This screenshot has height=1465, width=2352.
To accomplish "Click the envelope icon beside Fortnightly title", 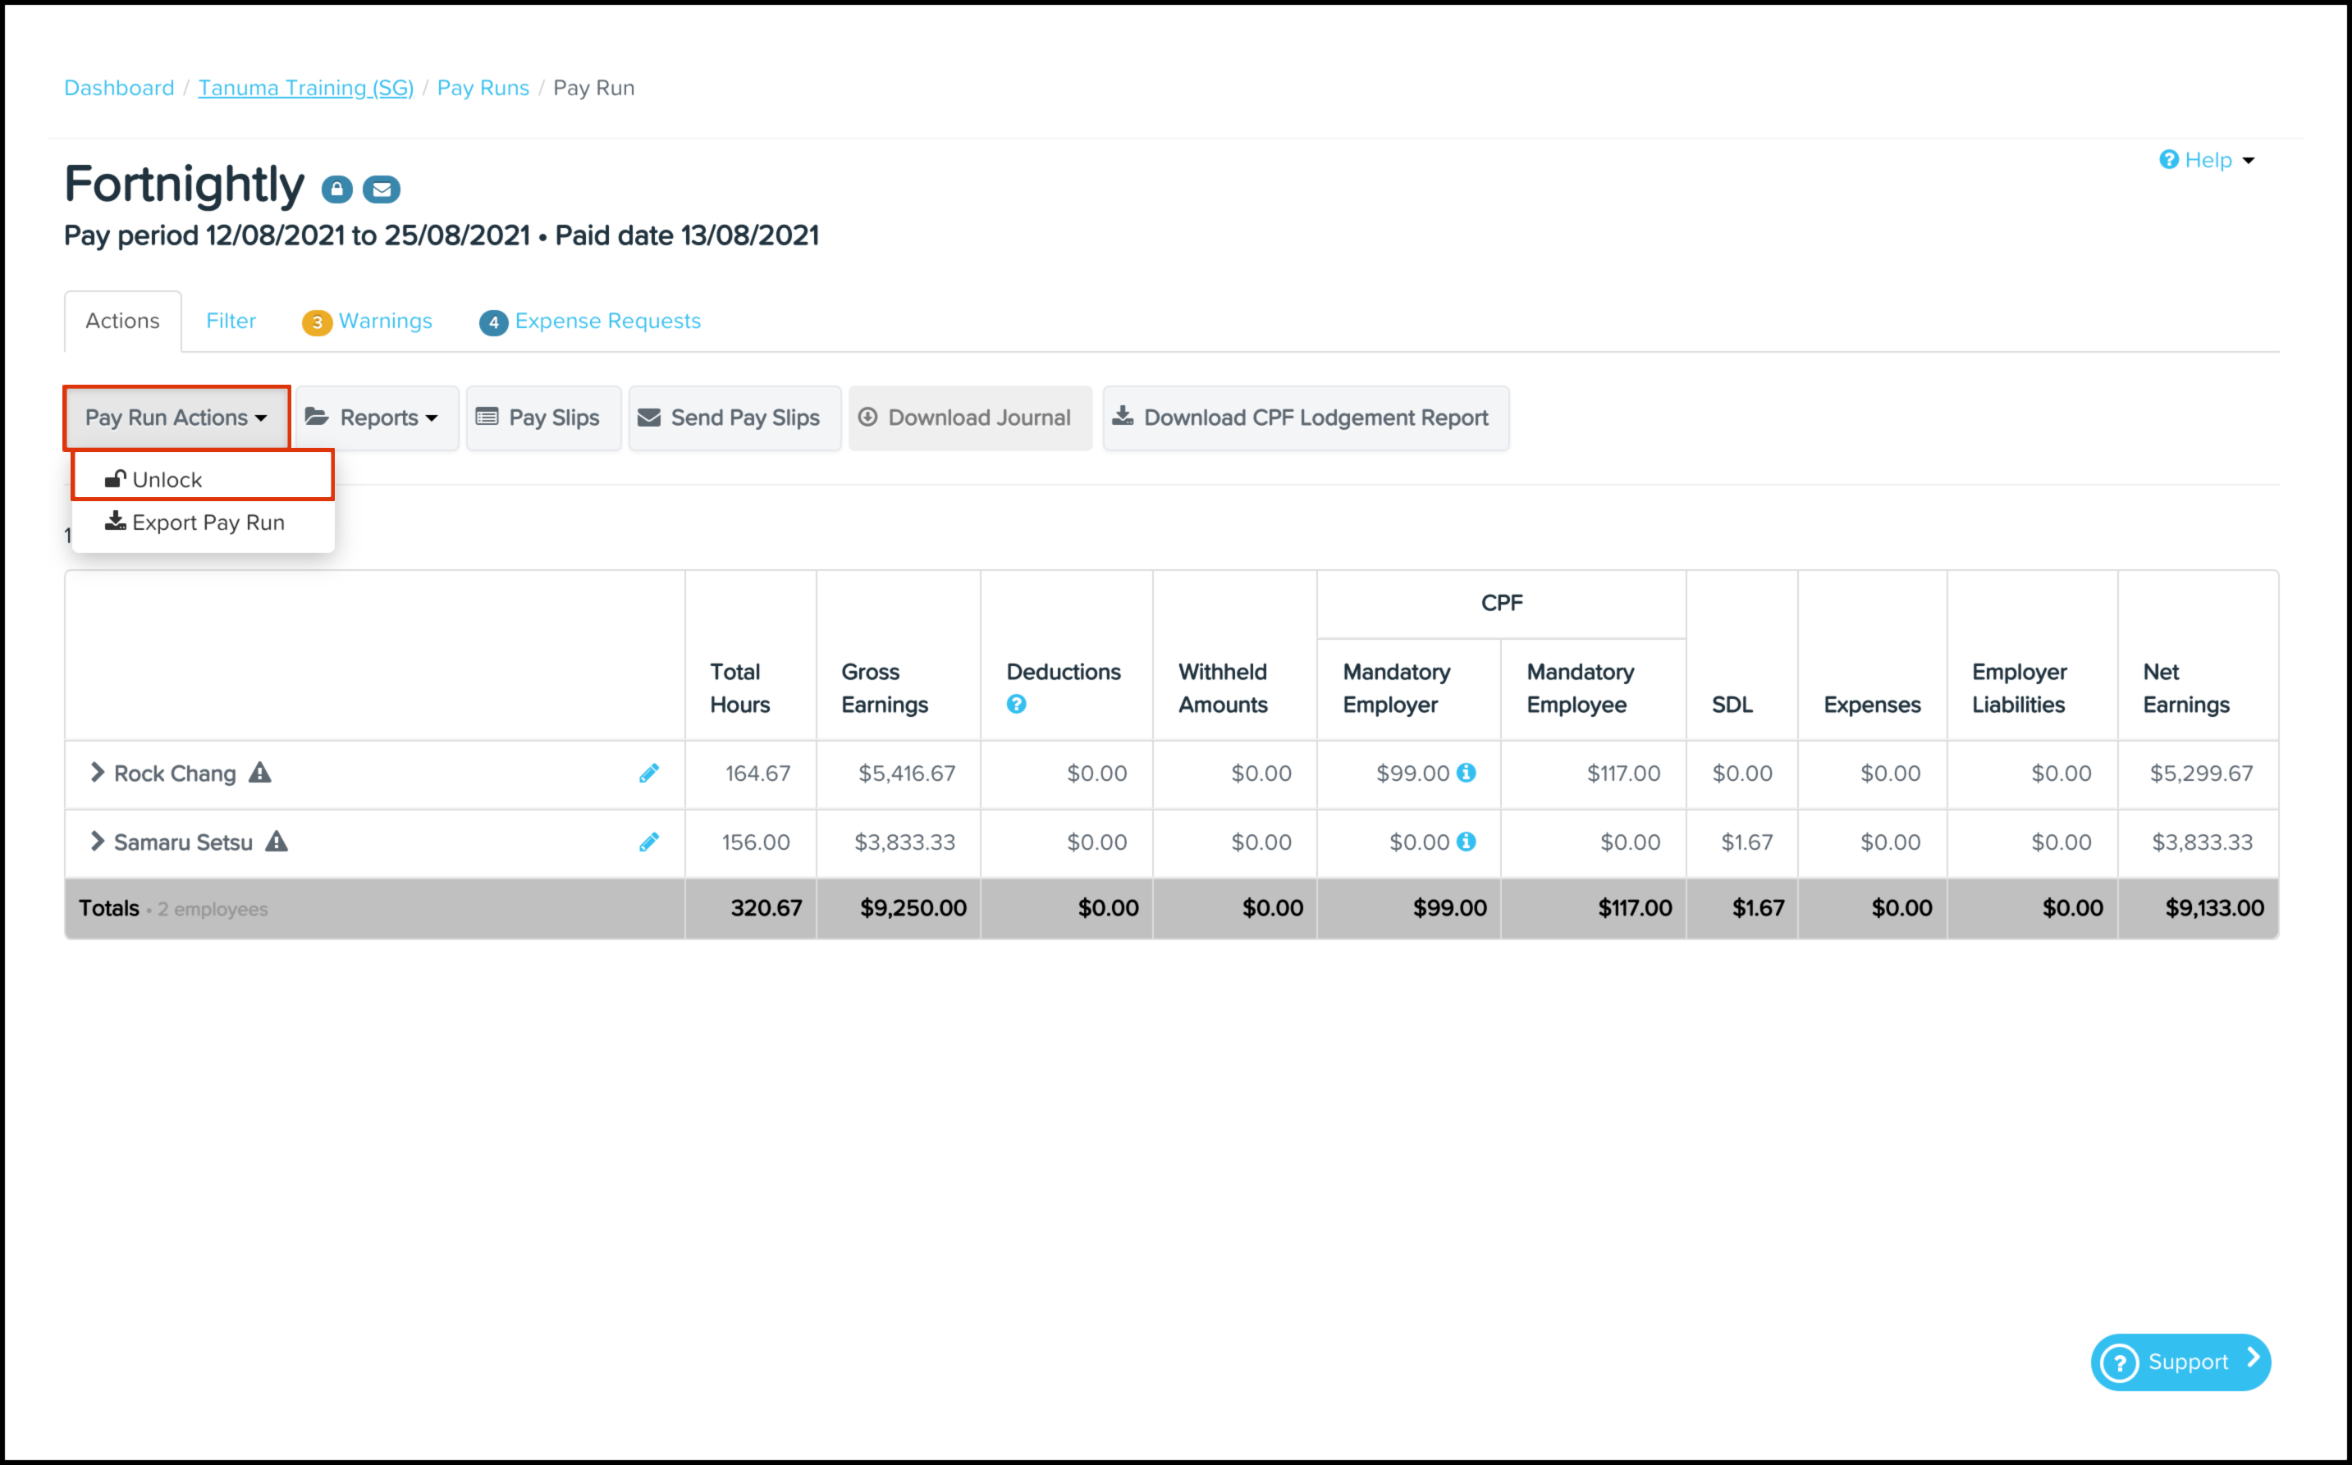I will coord(381,189).
